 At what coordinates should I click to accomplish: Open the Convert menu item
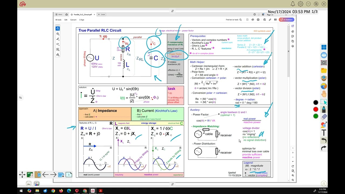click(x=73, y=20)
